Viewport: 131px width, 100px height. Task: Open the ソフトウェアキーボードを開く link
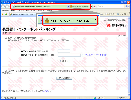point(94,55)
